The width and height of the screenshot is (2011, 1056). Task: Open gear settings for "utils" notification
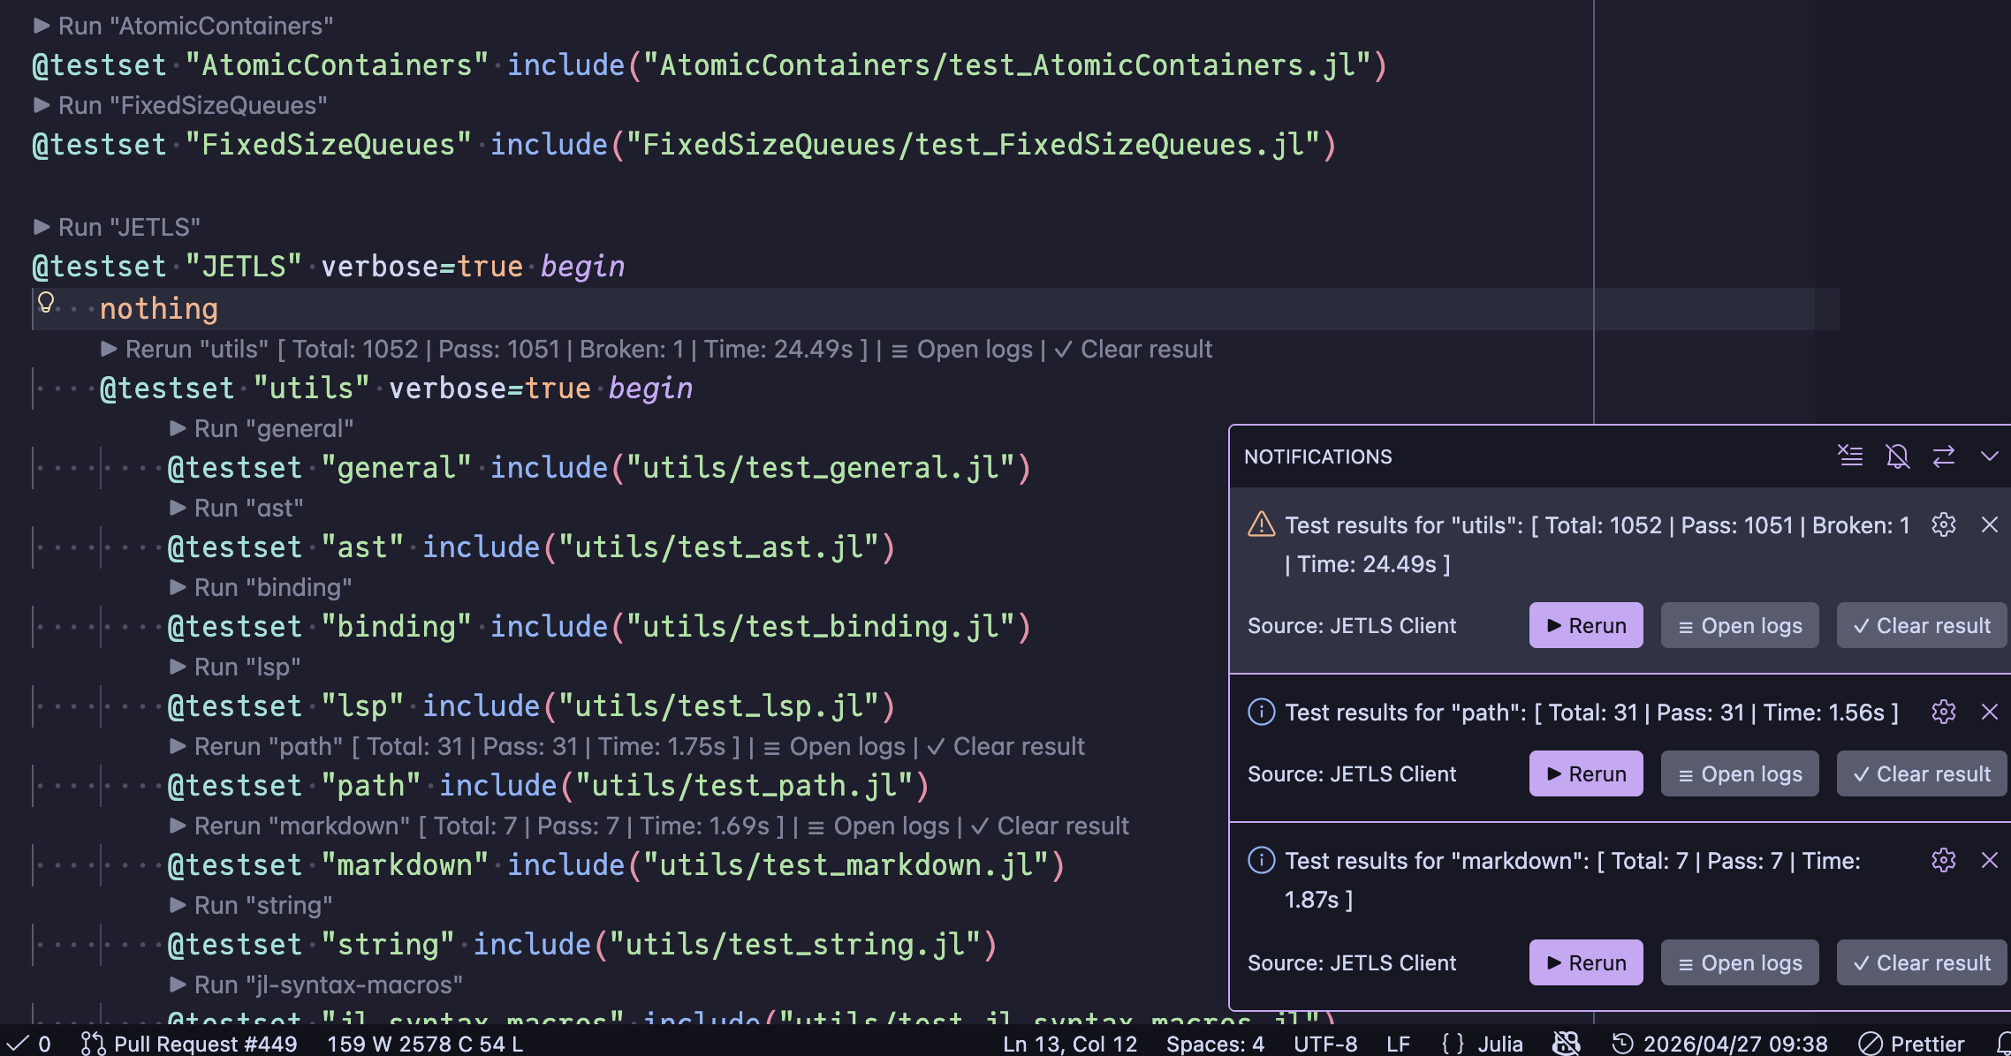(1944, 525)
